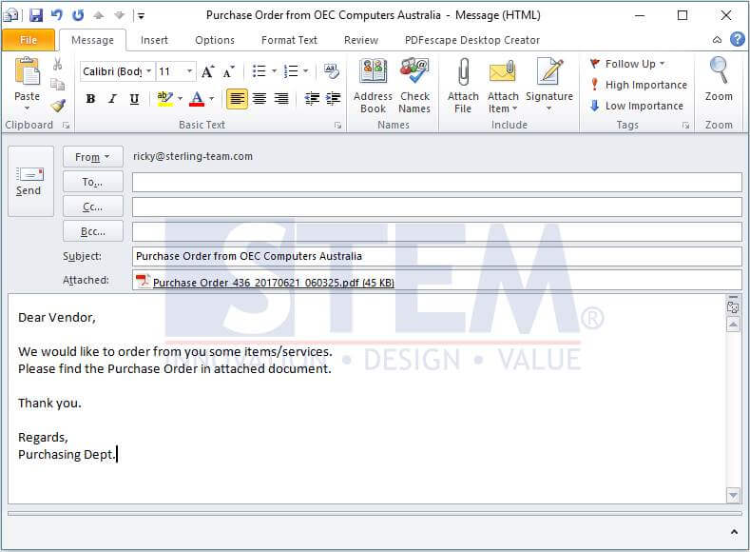Open the Attach Item menu
Screen dimensions: 750x552
(x=503, y=86)
